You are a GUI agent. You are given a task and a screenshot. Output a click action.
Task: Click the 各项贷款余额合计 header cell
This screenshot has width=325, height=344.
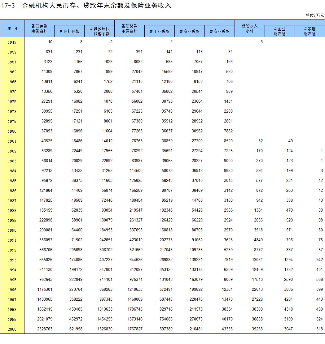coord(129,28)
